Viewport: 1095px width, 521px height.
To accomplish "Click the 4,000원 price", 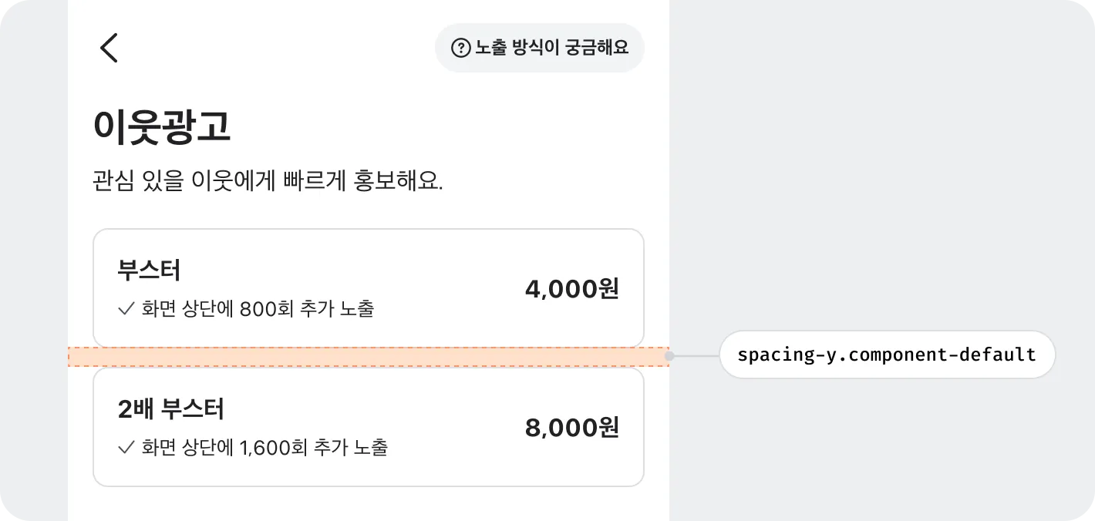I will pyautogui.click(x=571, y=289).
